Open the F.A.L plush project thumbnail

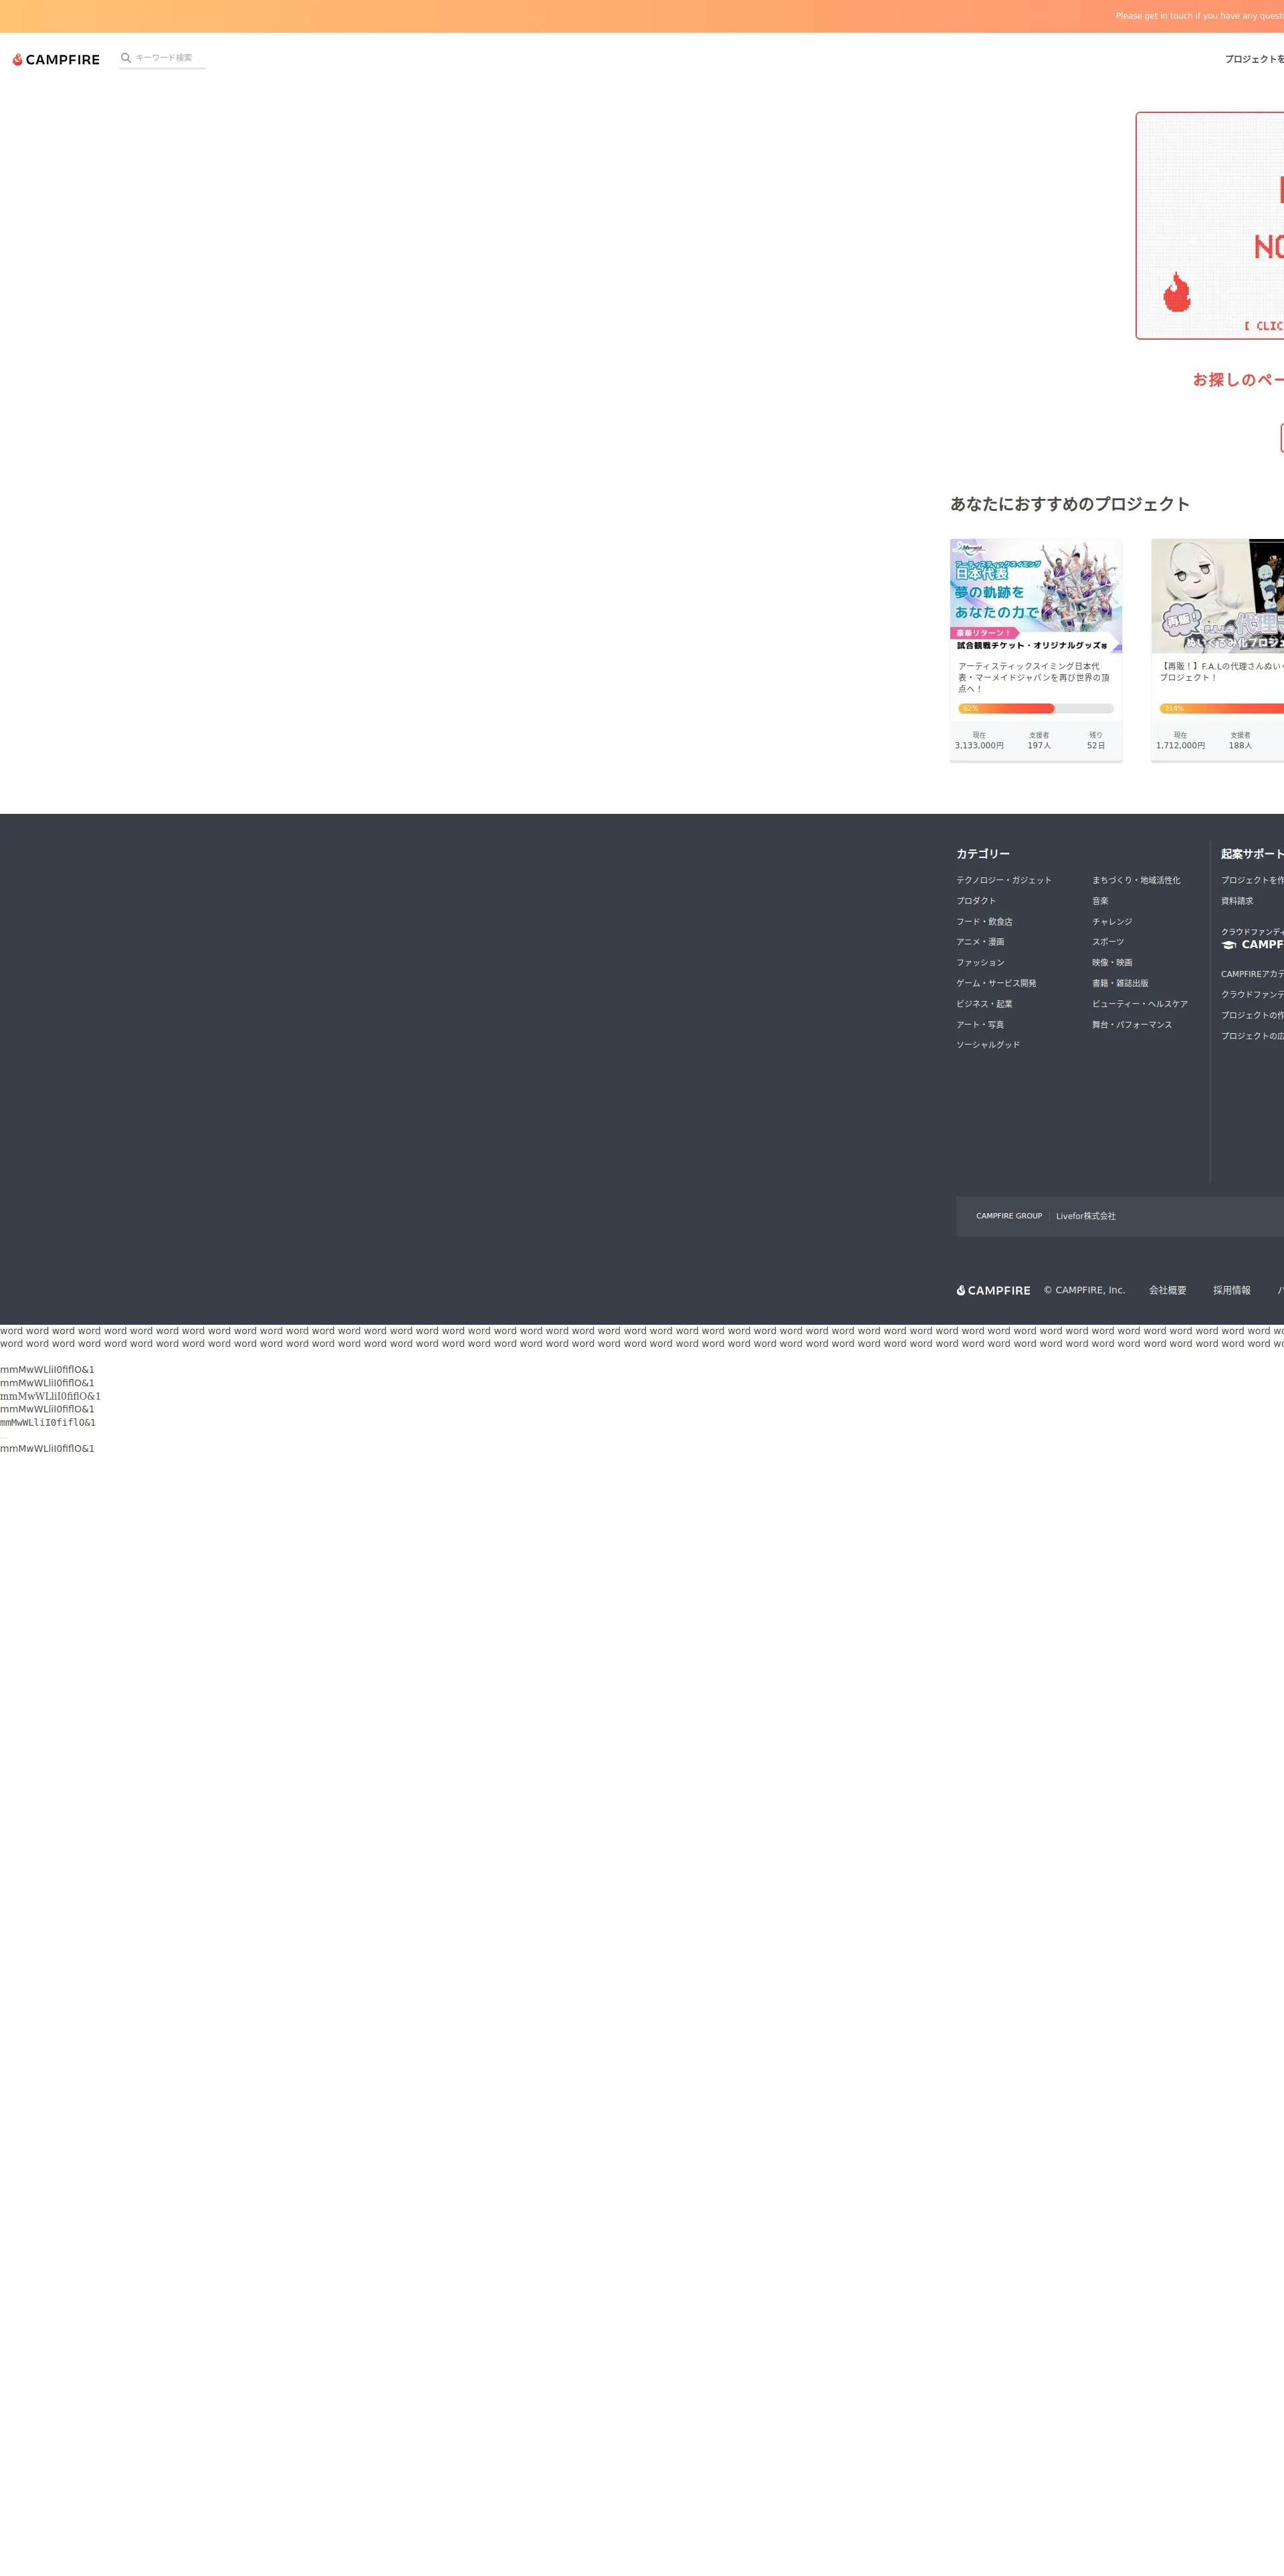pos(1218,596)
